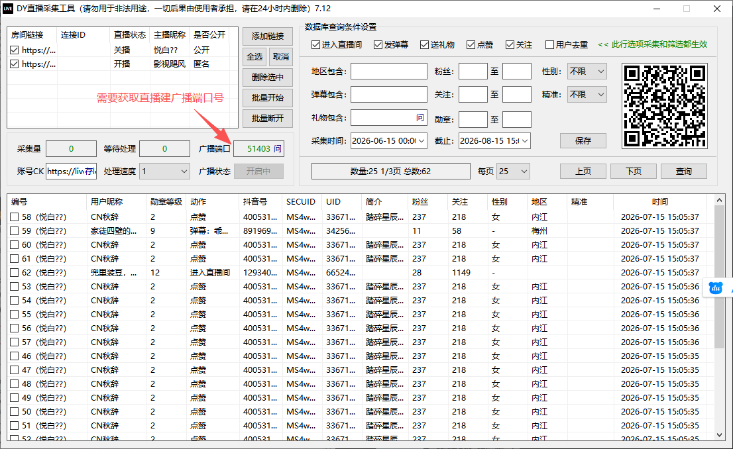This screenshot has width=733, height=449.
Task: Toggle 点赞 checkbox
Action: point(471,45)
